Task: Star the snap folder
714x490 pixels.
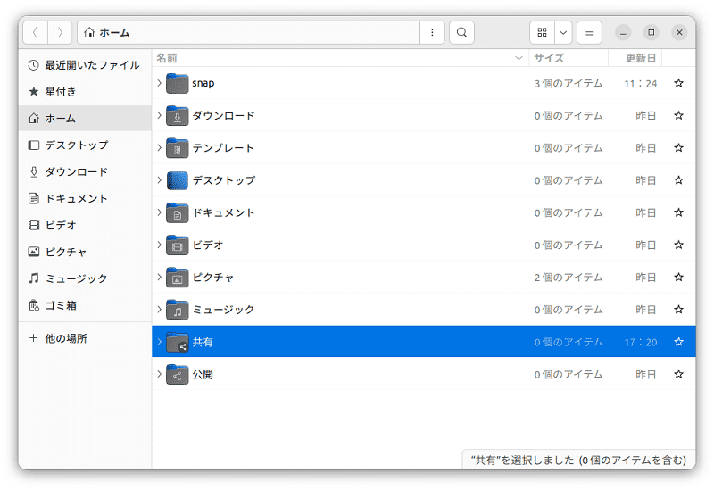Action: tap(678, 83)
